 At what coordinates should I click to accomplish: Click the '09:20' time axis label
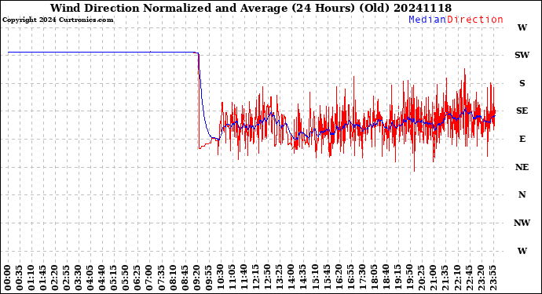pos(197,278)
